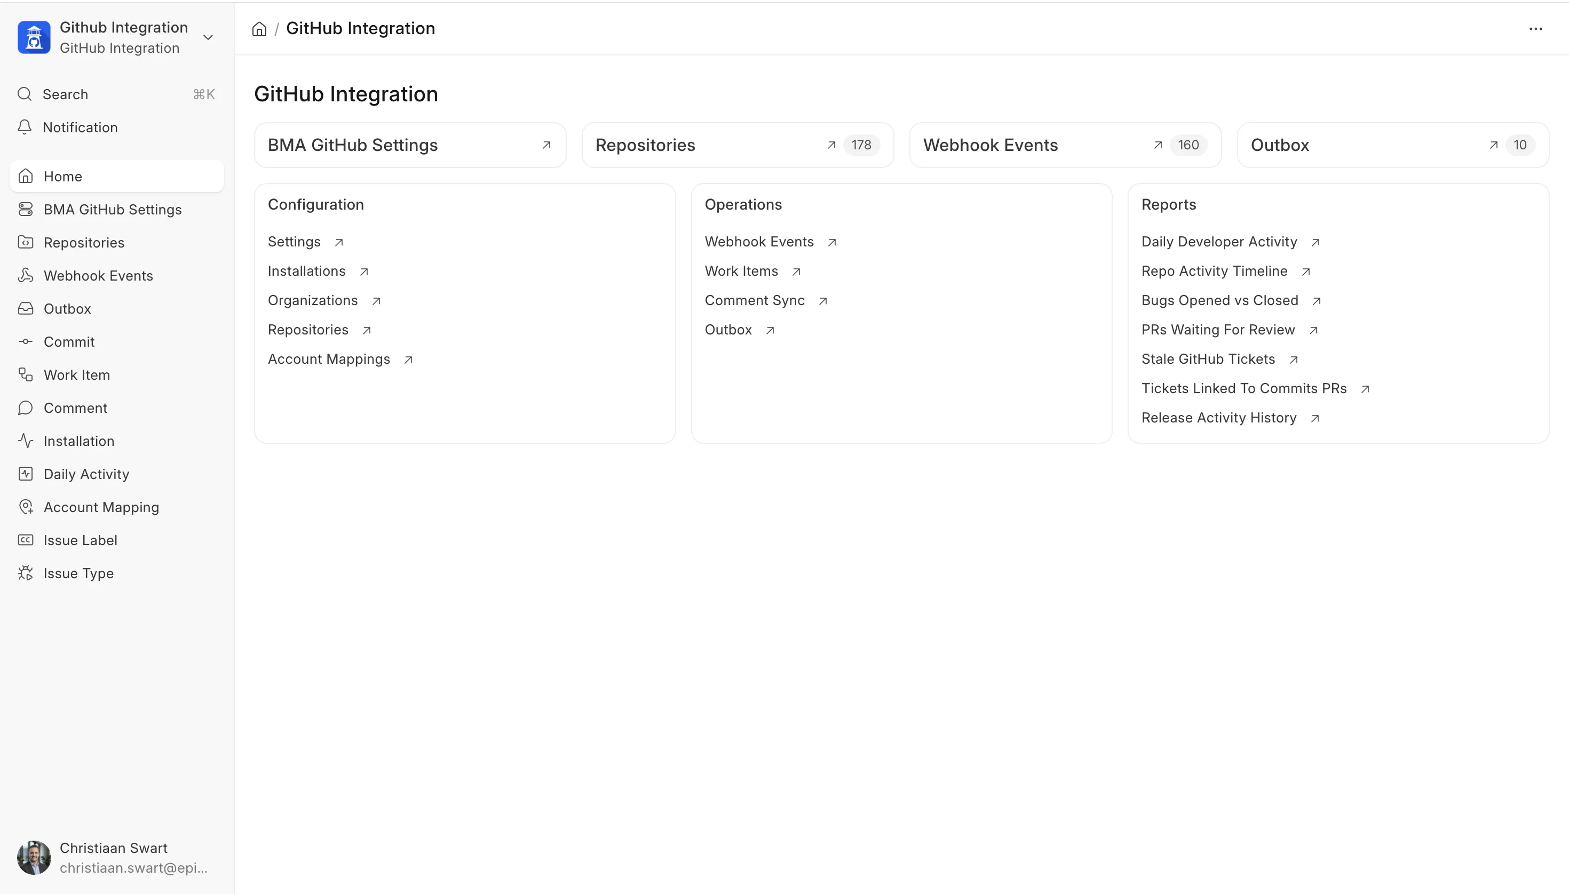Open BMA GitHub Settings sidebar item
The image size is (1569, 894).
coord(117,210)
